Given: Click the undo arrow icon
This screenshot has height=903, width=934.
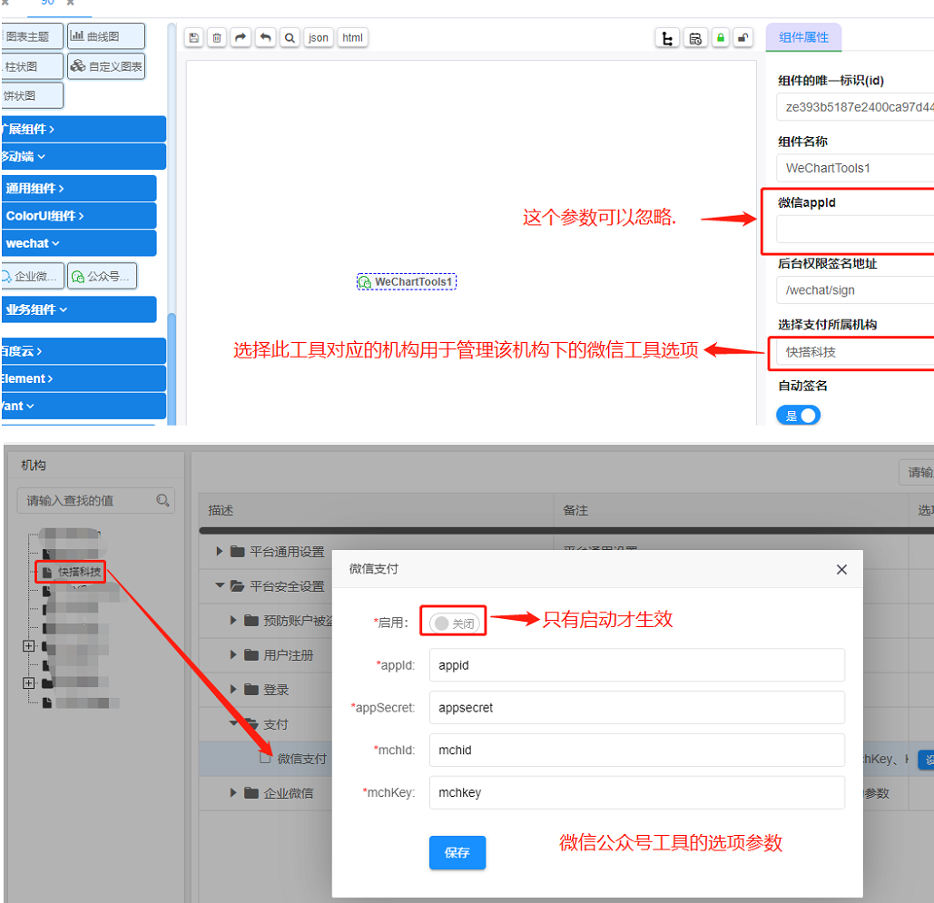Looking at the screenshot, I should pos(265,37).
